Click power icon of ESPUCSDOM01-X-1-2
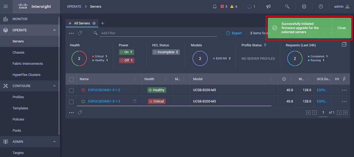354x157 pixels. 83,90
